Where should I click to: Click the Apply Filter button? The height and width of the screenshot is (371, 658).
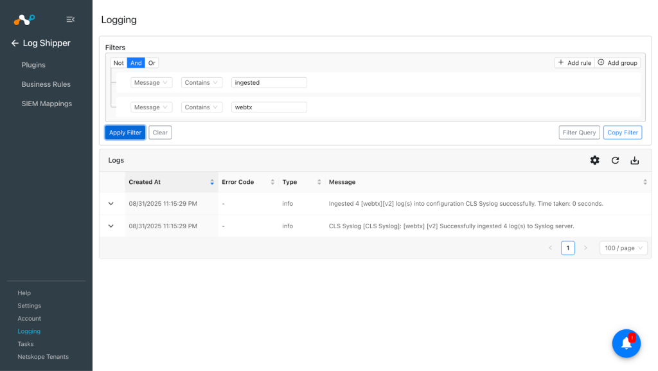(125, 132)
